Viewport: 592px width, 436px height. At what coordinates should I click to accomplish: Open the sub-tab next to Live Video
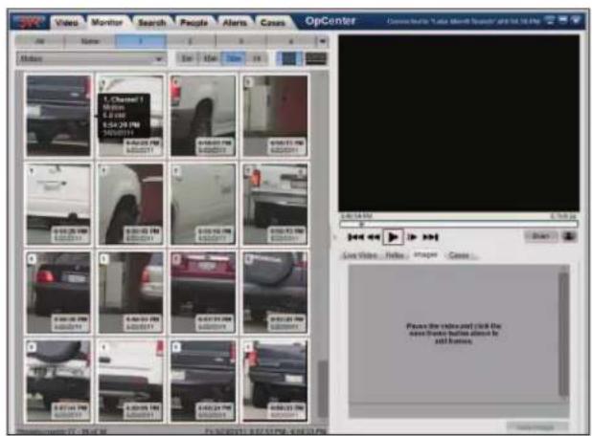coord(395,255)
